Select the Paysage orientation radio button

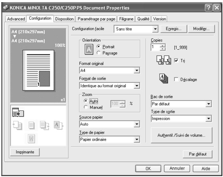(98, 53)
